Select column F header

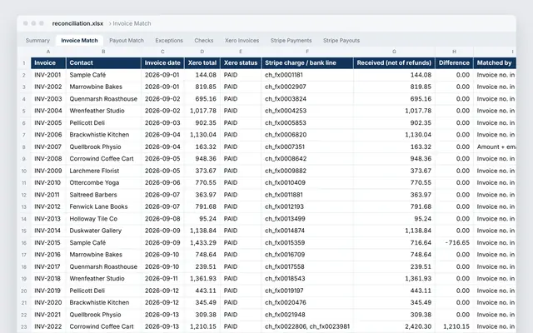tap(307, 52)
